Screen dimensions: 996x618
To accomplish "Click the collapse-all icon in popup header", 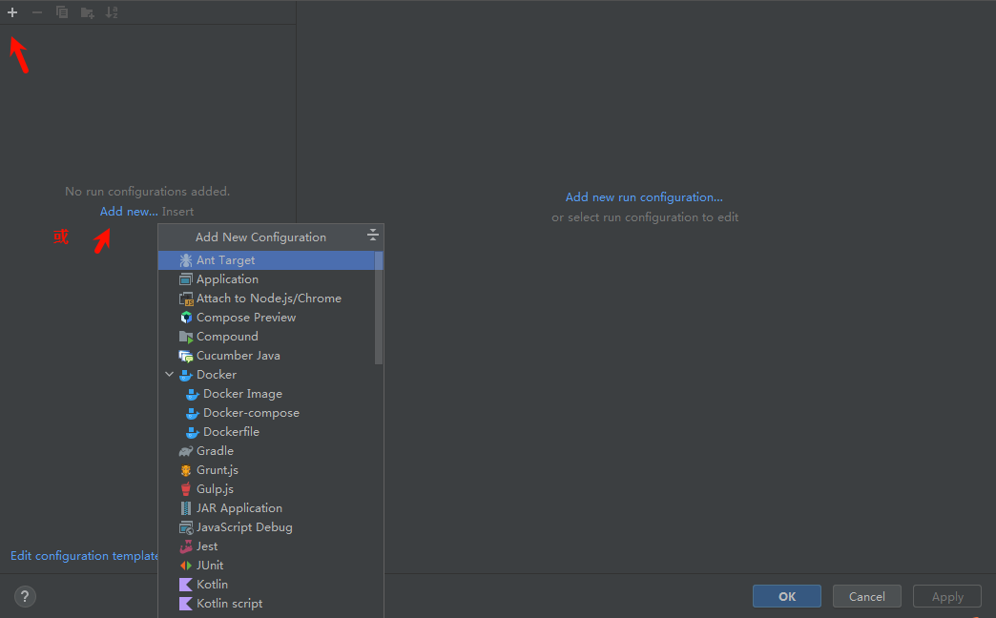I will click(x=373, y=235).
